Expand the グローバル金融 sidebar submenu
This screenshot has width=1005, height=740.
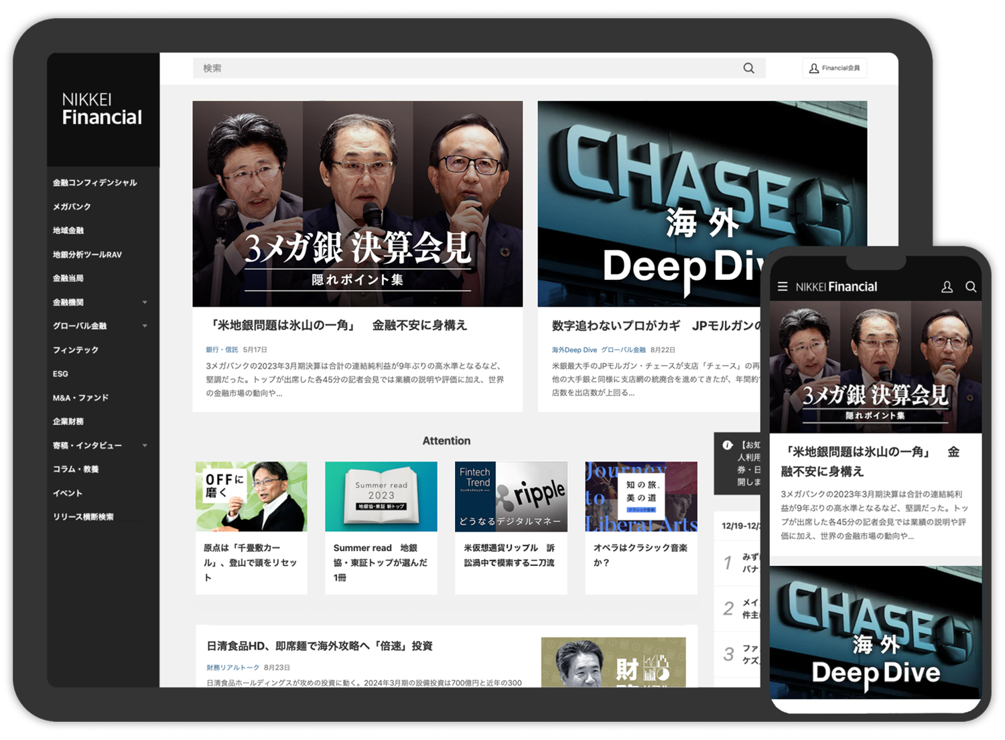click(145, 326)
